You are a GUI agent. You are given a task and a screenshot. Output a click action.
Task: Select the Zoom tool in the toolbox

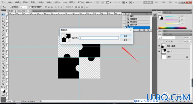[3, 84]
